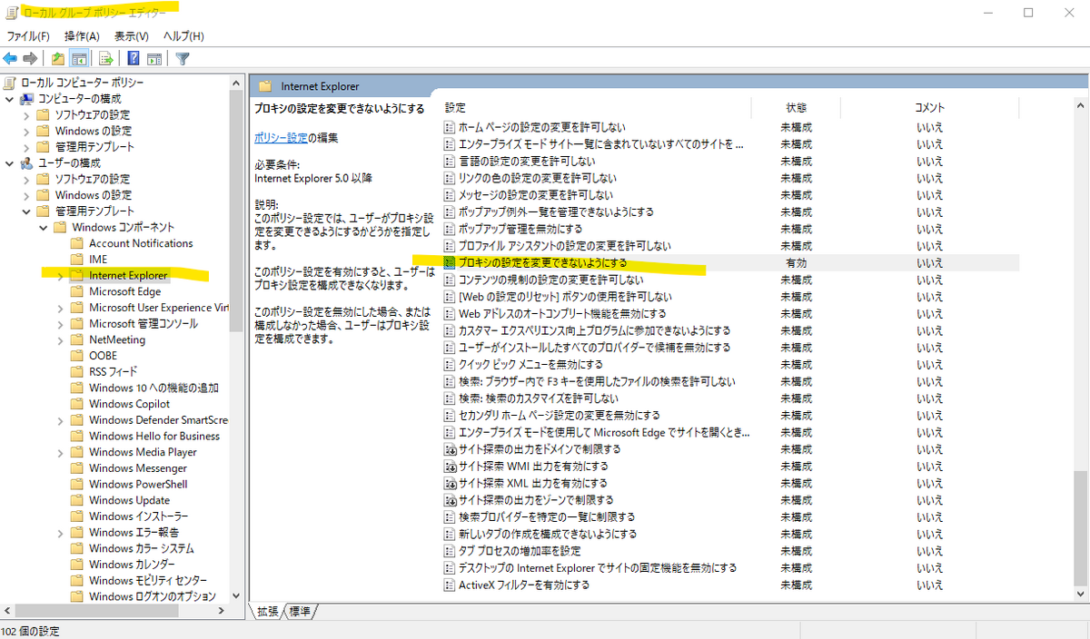The height and width of the screenshot is (639, 1090).
Task: Click the Export List toolbar icon
Action: (x=106, y=59)
